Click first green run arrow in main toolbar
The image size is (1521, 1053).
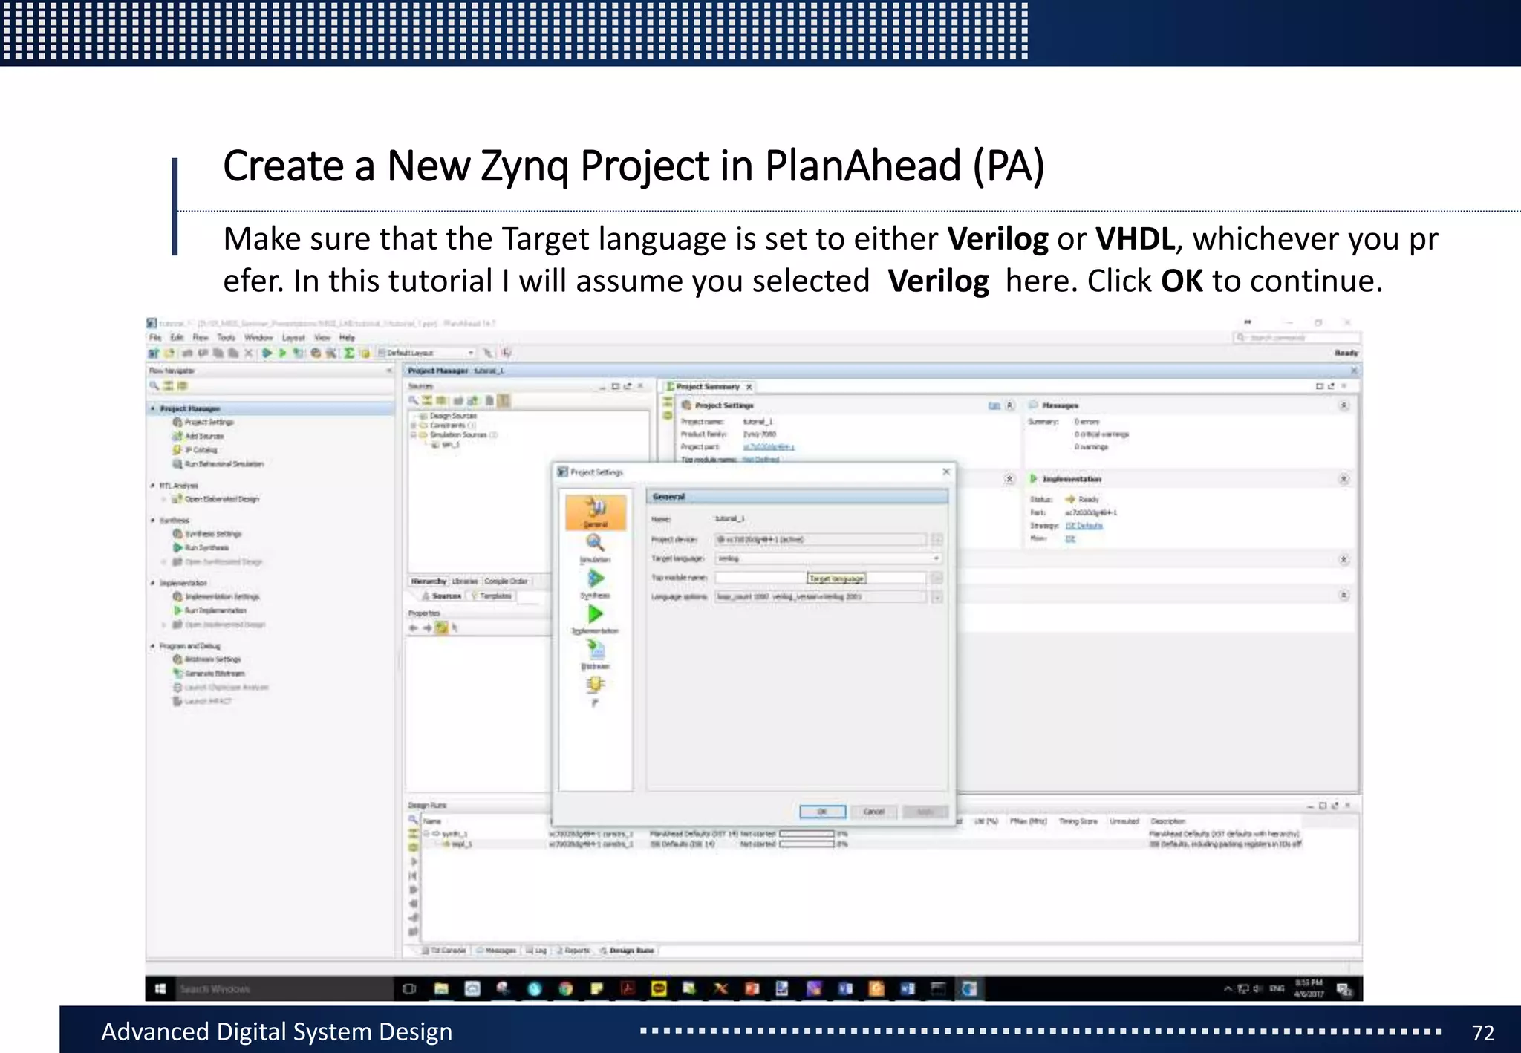[x=267, y=353]
